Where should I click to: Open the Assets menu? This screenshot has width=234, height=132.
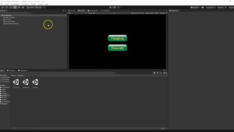[x=7, y=4]
